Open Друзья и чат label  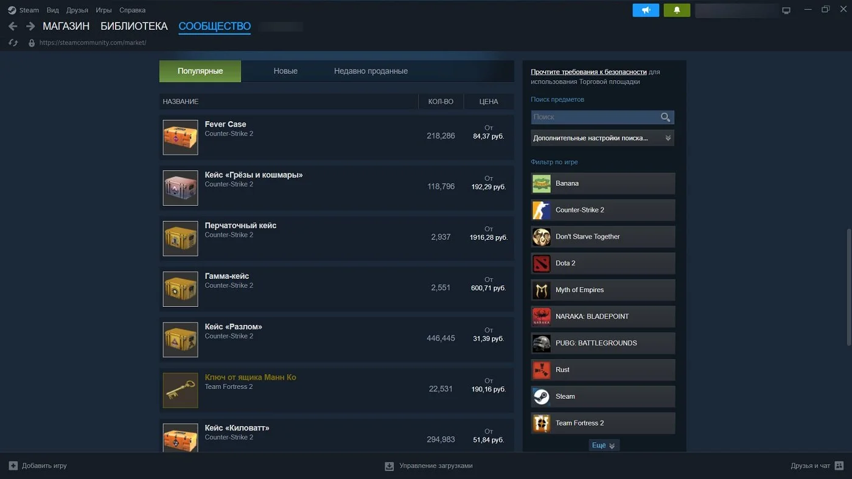tap(810, 466)
